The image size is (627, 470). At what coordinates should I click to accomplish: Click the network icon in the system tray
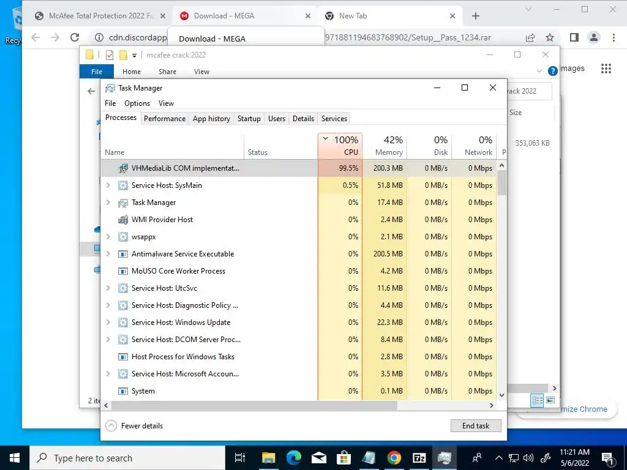[514, 458]
